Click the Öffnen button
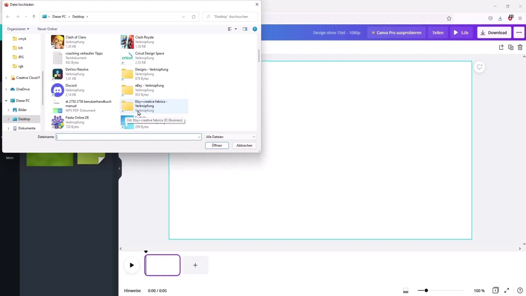526x296 pixels. coord(217,146)
